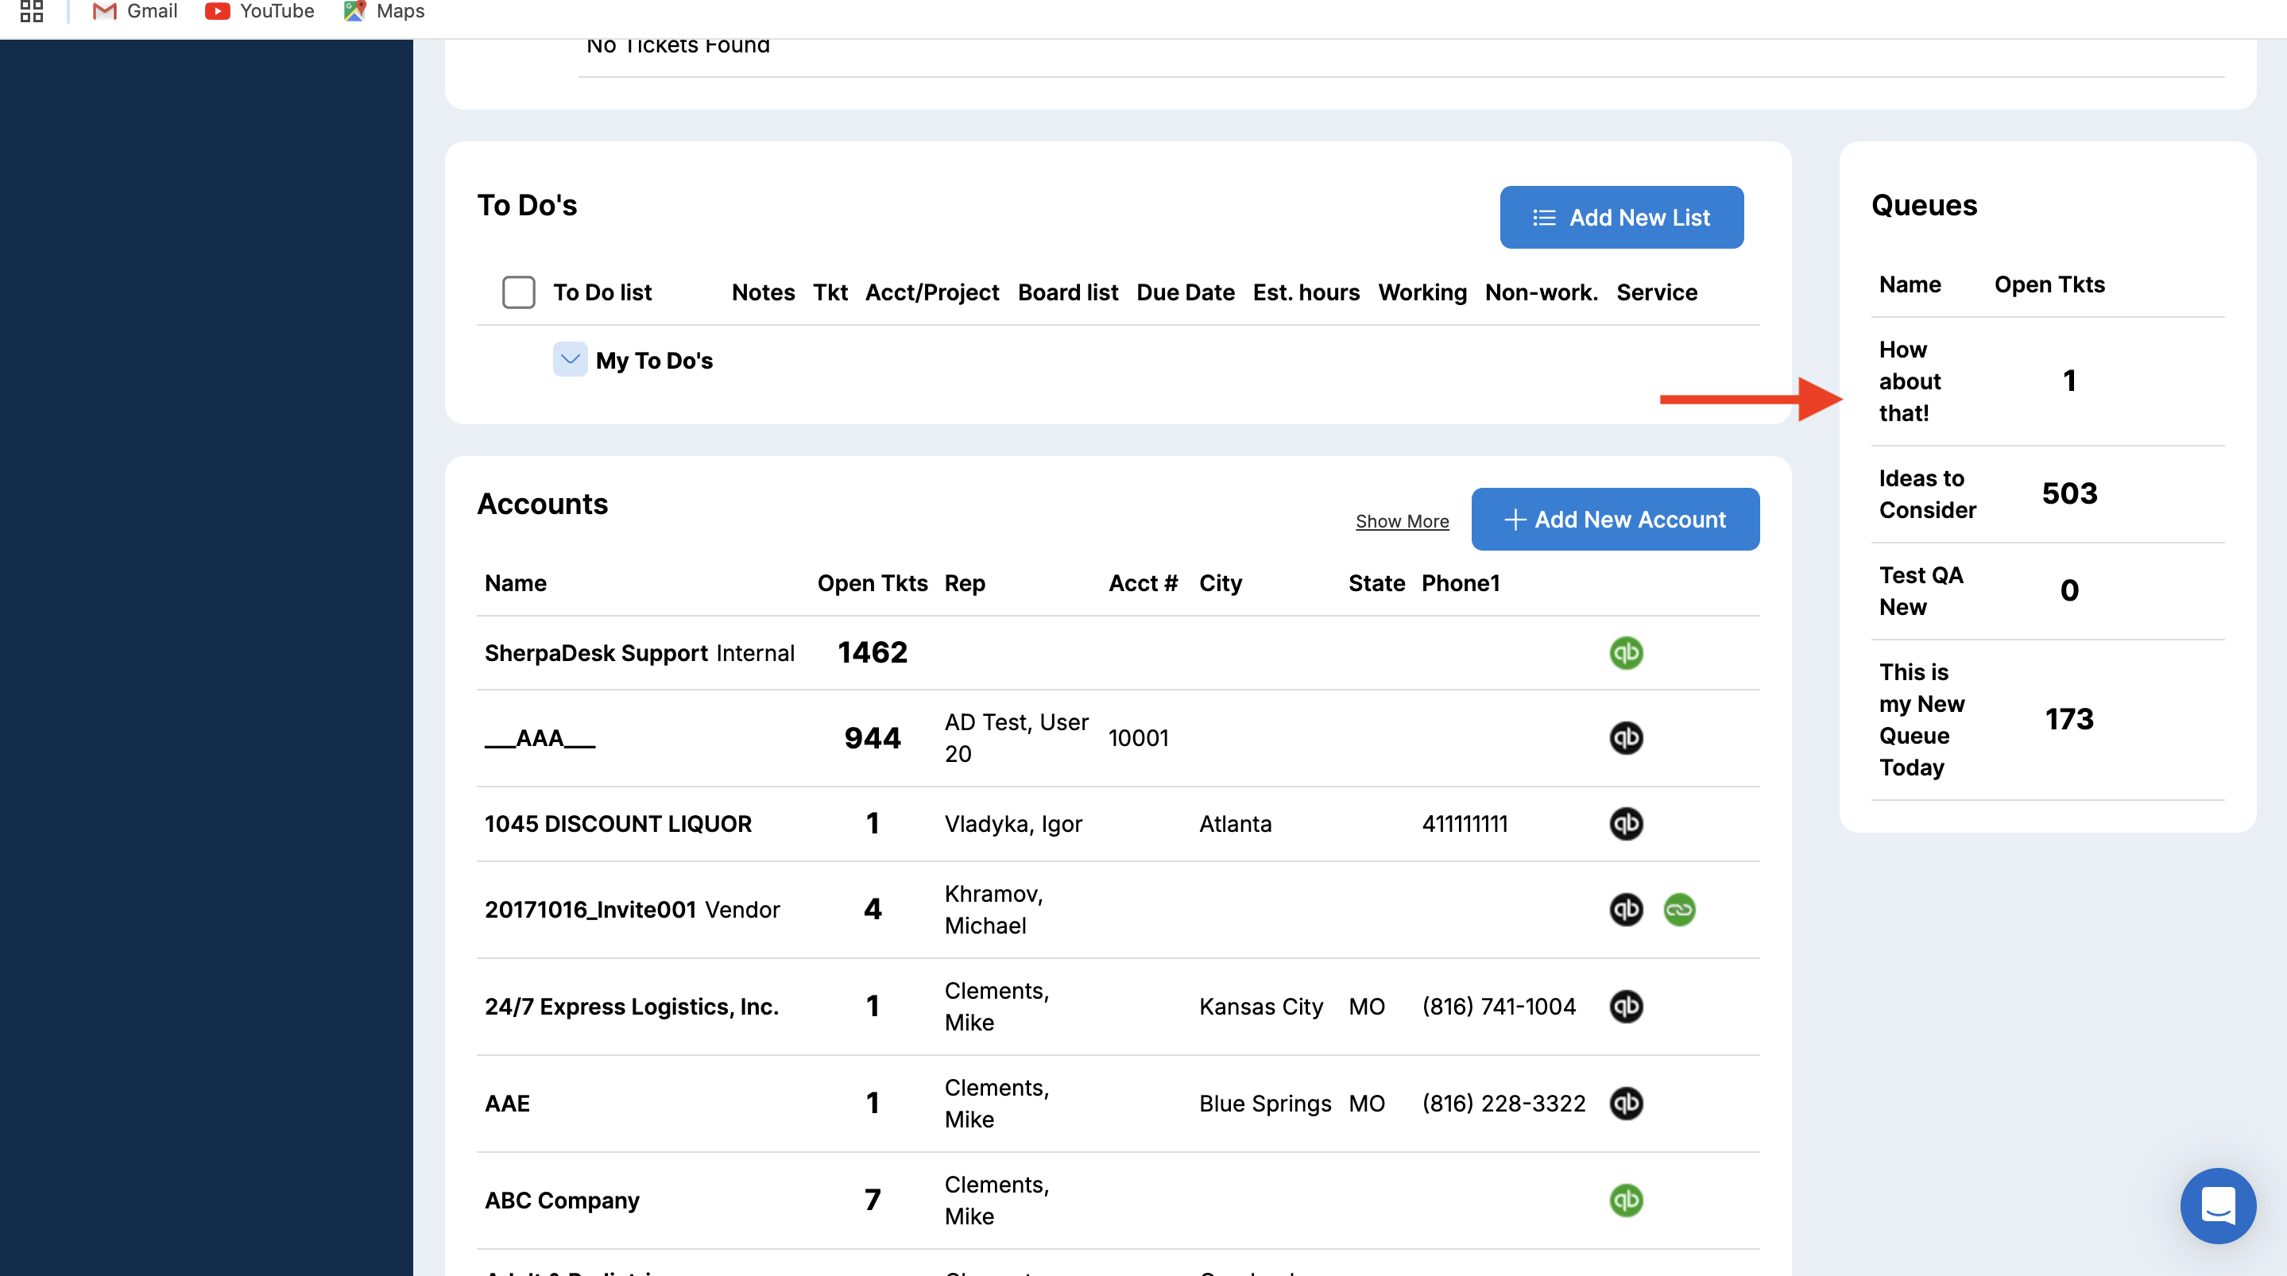Open the Ideas to Consider queue
This screenshot has height=1276, width=2287.
click(x=1926, y=493)
